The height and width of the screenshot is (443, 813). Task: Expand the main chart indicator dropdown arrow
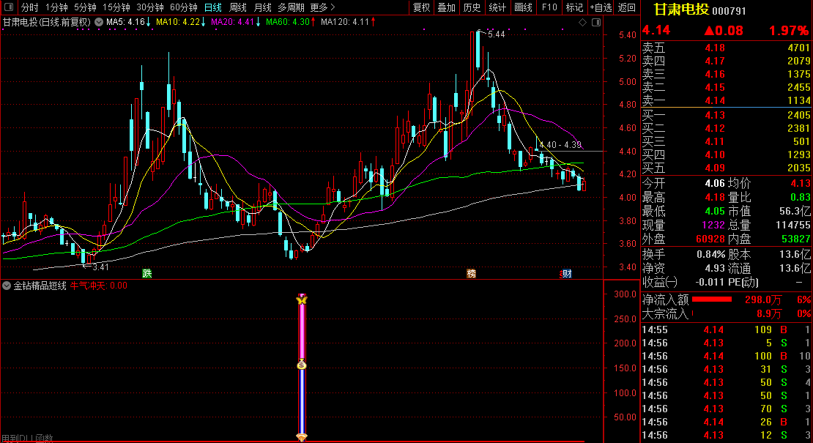98,22
